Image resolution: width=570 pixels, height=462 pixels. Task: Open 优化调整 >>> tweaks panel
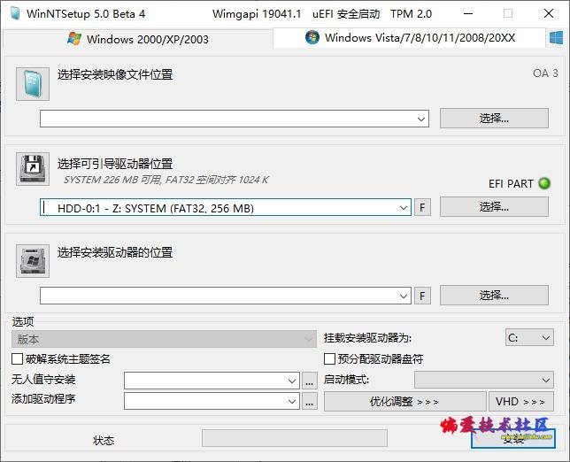coord(405,401)
